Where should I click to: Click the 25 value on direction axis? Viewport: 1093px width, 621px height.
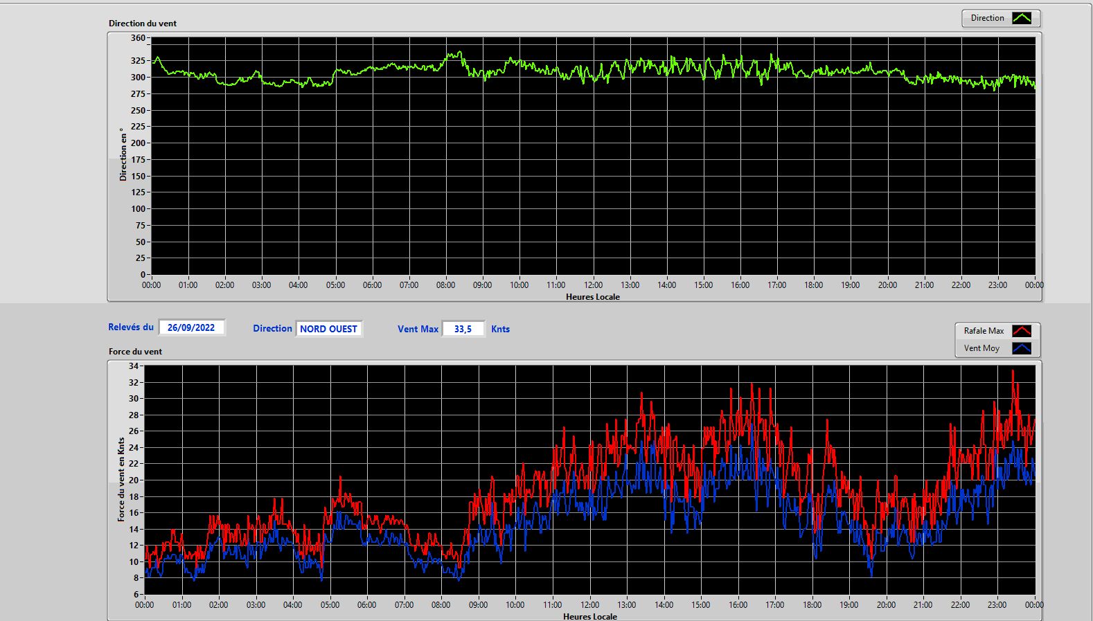(x=141, y=258)
